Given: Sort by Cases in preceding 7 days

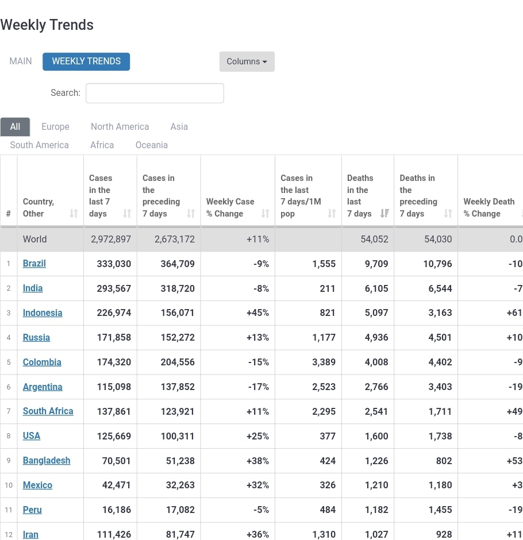Looking at the screenshot, I should 191,214.
